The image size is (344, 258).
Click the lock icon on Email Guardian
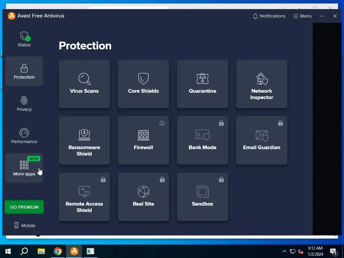click(x=281, y=123)
